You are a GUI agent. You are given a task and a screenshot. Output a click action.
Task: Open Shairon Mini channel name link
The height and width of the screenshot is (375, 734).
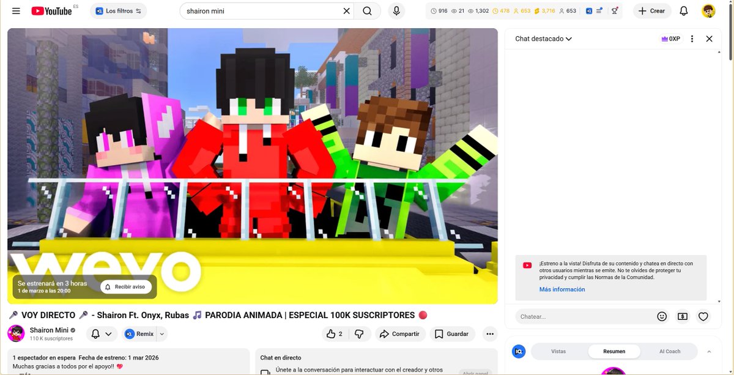tap(49, 330)
